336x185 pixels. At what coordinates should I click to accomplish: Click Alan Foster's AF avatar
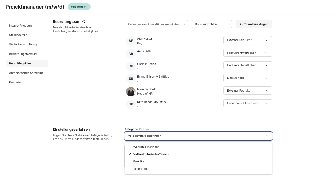[131, 41]
